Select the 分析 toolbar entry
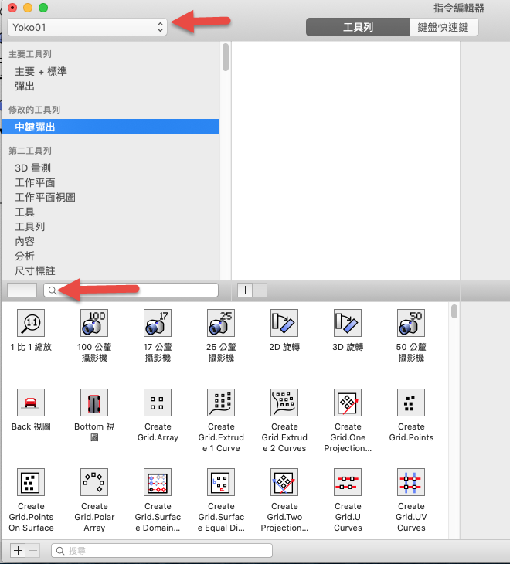 point(25,256)
